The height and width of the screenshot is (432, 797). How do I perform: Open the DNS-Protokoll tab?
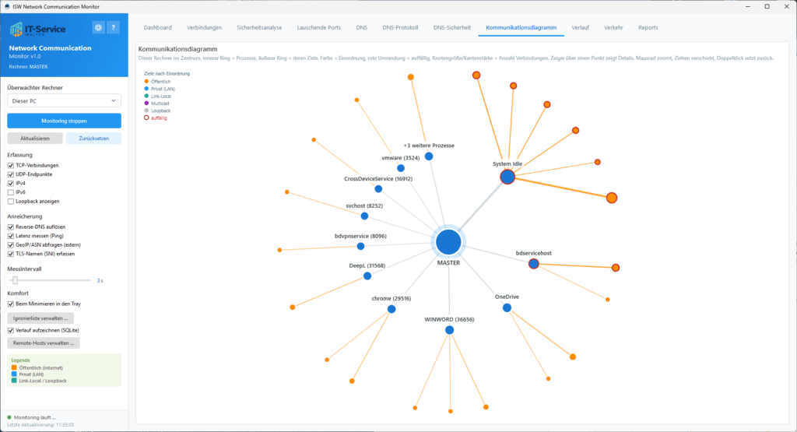point(400,27)
